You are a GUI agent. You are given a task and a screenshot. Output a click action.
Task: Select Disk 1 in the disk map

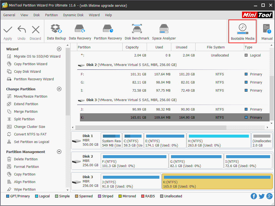pos(86,140)
